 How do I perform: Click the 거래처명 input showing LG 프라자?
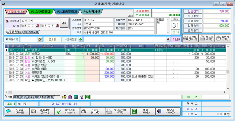pos(40,21)
